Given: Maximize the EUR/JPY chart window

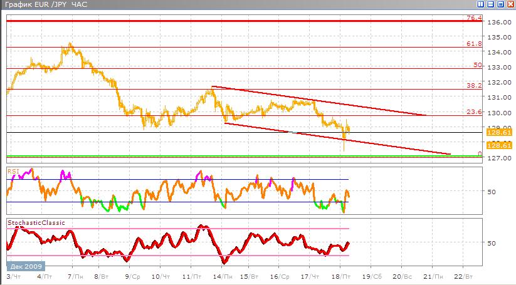Looking at the screenshot, I should point(500,5).
